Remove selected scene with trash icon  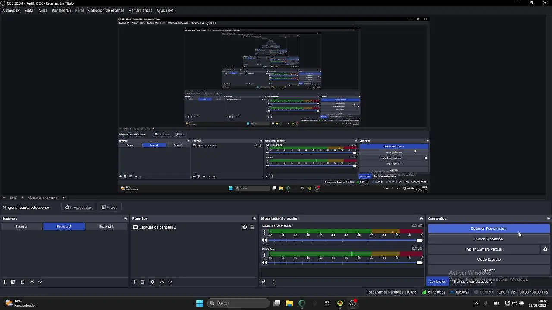[x=13, y=282]
